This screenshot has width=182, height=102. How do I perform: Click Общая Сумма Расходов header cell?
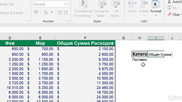pyautogui.click(x=85, y=43)
